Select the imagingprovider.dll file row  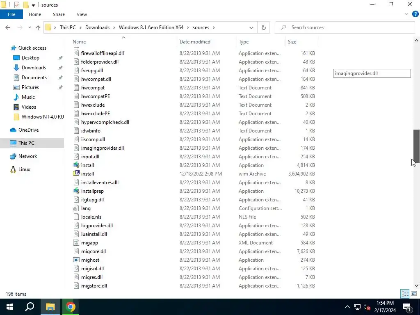(x=194, y=148)
